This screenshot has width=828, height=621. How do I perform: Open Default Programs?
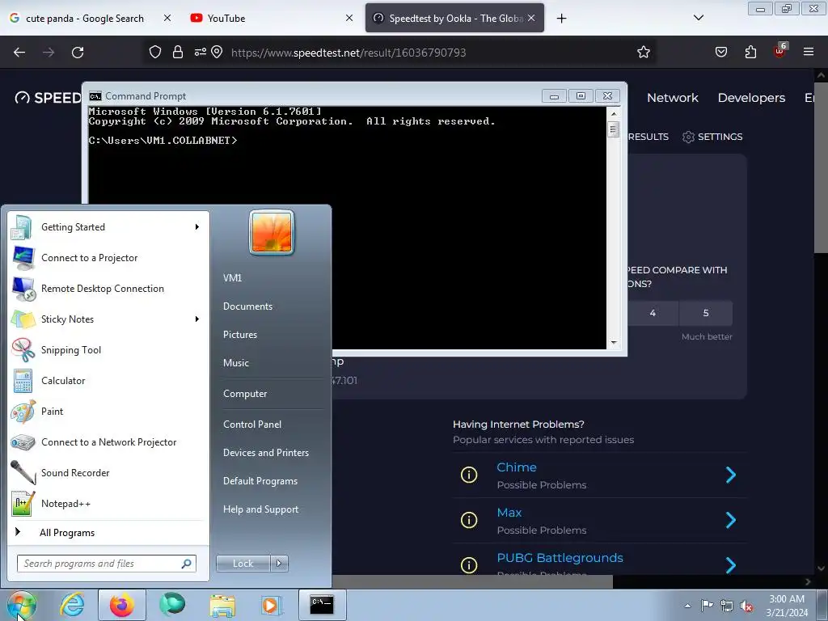tap(260, 481)
